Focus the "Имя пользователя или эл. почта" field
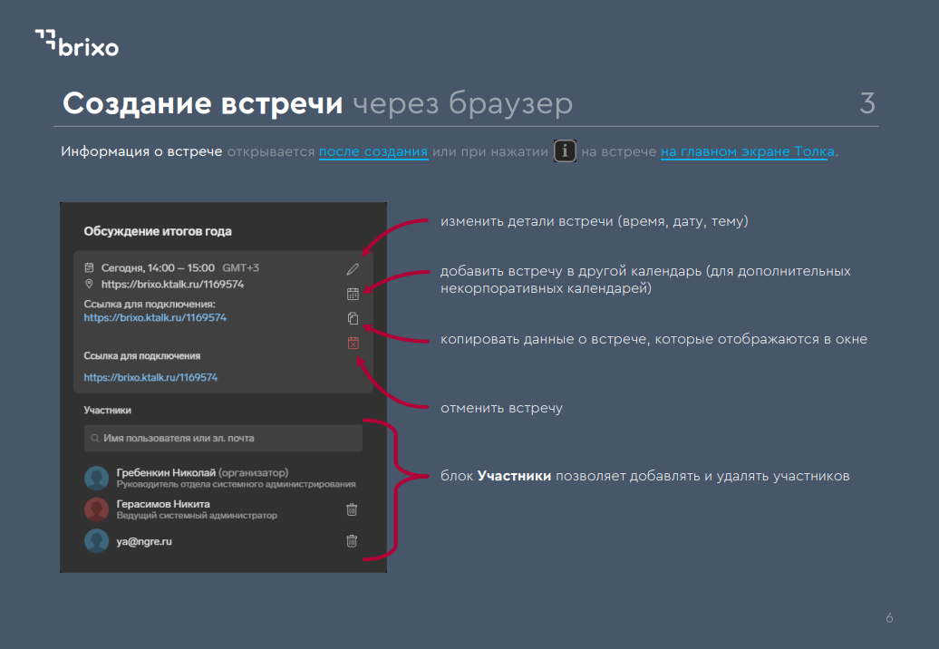 point(227,439)
